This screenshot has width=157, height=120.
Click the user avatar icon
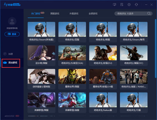coord(12,21)
